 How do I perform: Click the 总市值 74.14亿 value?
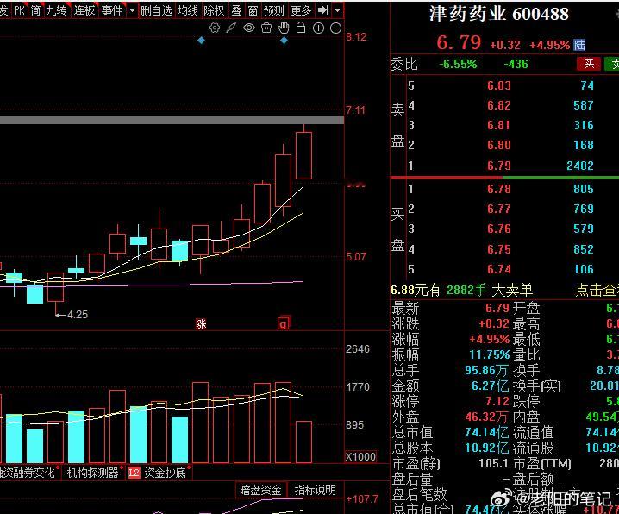click(x=488, y=432)
